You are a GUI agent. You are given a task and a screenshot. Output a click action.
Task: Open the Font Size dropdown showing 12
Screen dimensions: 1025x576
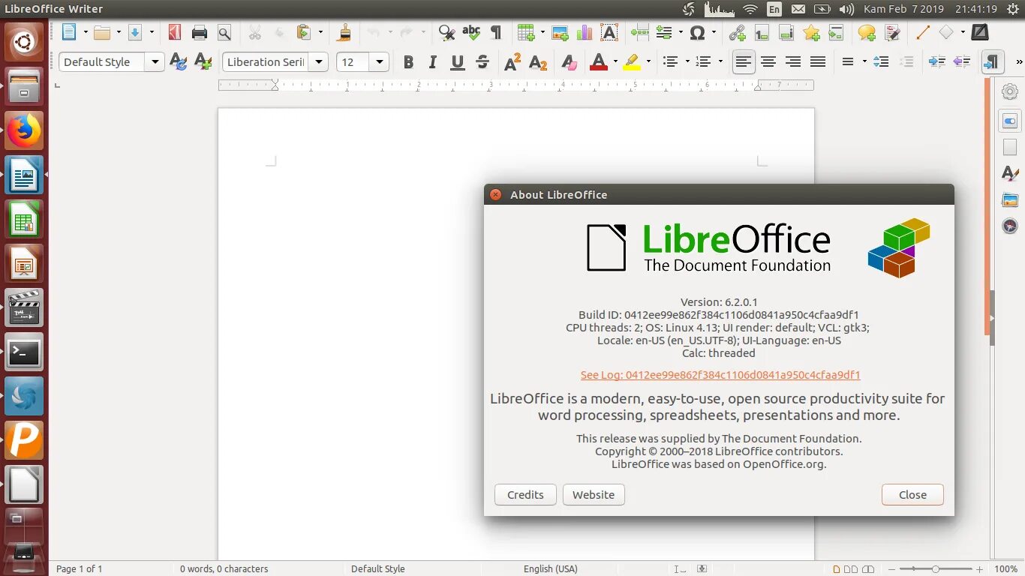click(x=380, y=62)
